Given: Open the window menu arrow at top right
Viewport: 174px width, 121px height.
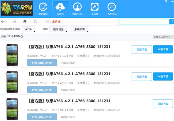Looking at the screenshot, I should pyautogui.click(x=166, y=1).
